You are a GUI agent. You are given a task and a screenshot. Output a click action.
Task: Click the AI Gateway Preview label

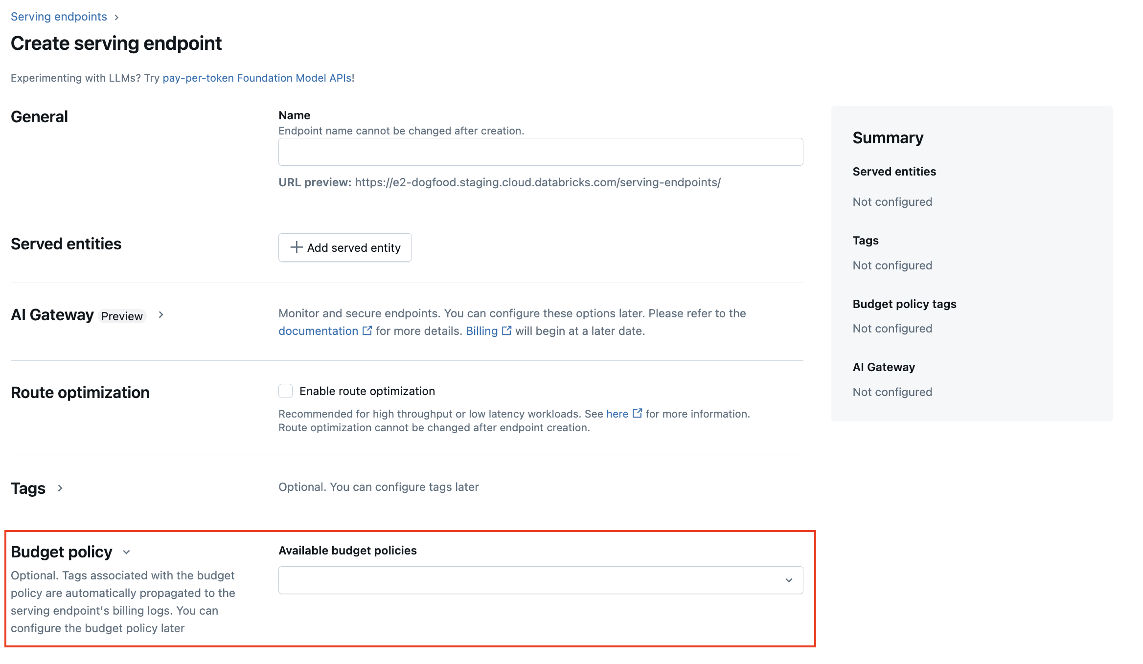coord(122,315)
